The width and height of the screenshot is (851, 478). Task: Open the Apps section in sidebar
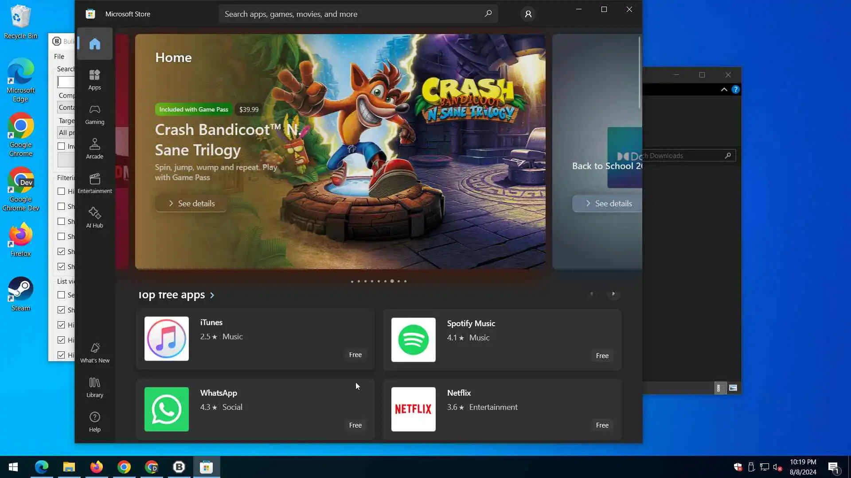(x=94, y=80)
